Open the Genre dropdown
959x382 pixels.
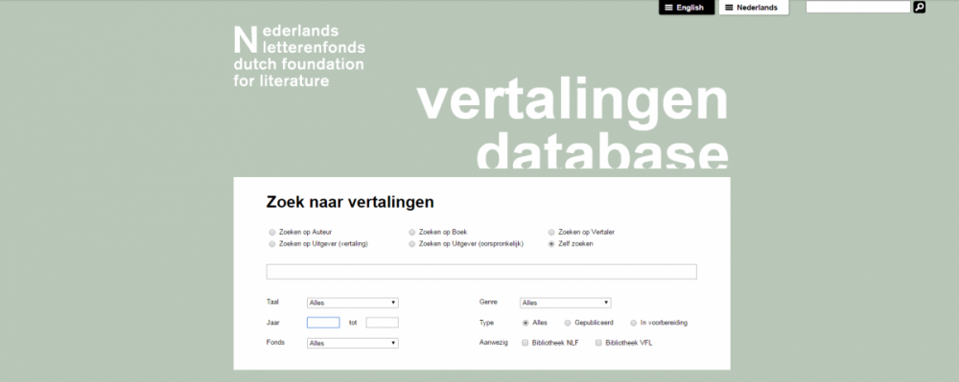coord(565,303)
